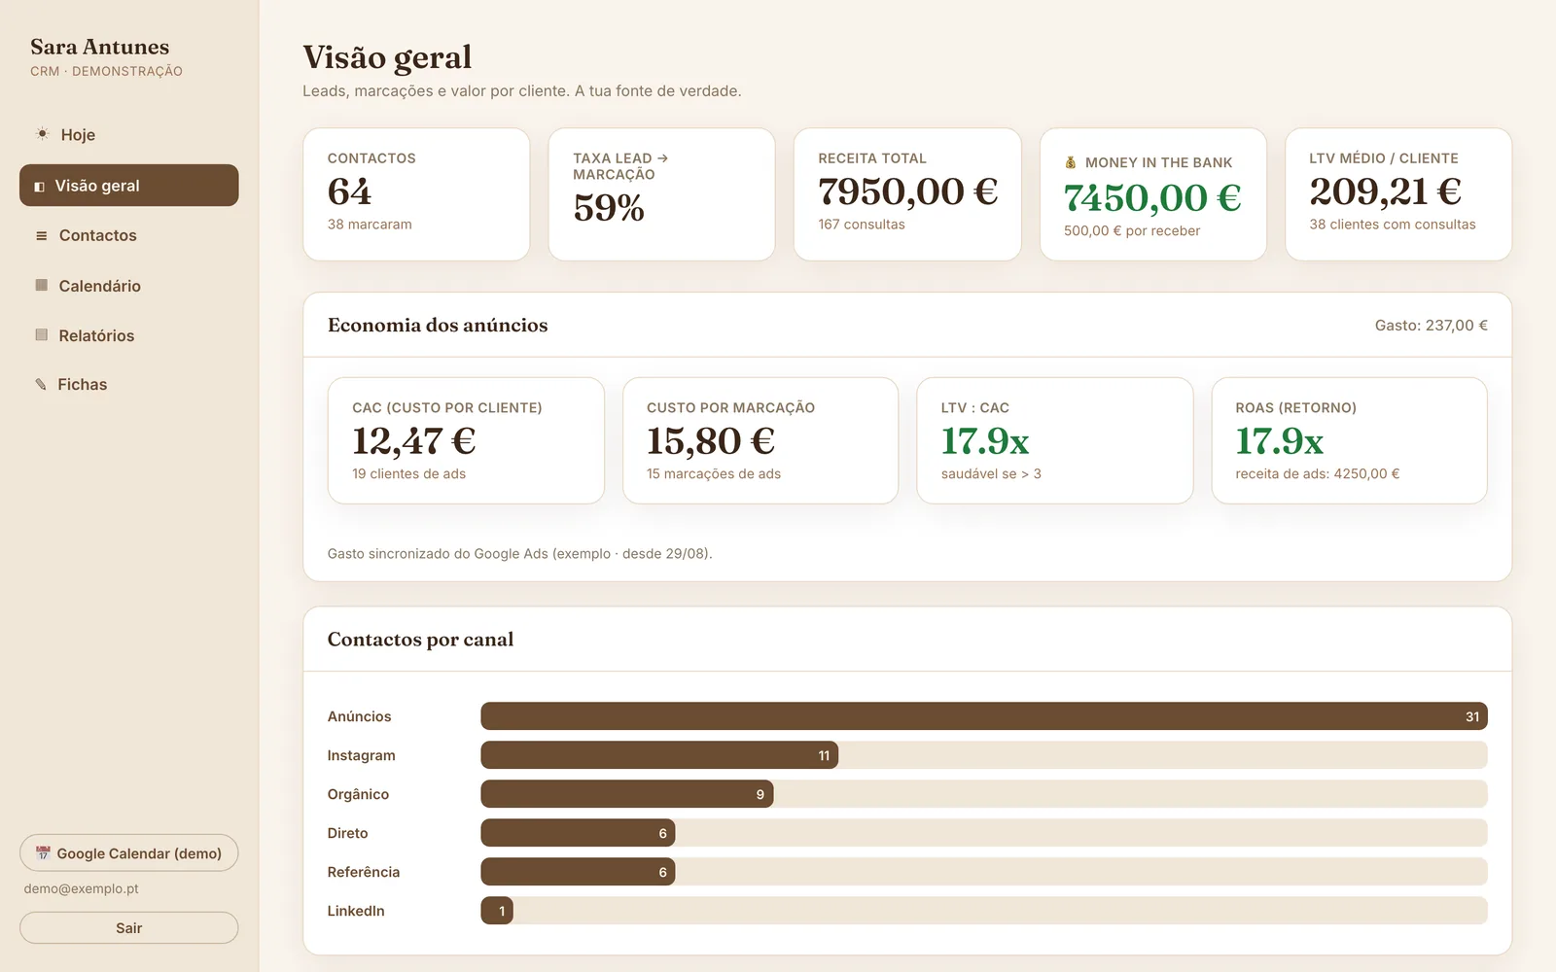
Task: Click the Orgânico channel bar
Action: pyautogui.click(x=627, y=794)
